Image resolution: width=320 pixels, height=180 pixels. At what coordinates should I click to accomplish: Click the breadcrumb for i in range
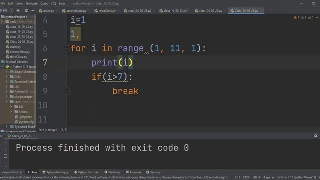click(x=53, y=130)
